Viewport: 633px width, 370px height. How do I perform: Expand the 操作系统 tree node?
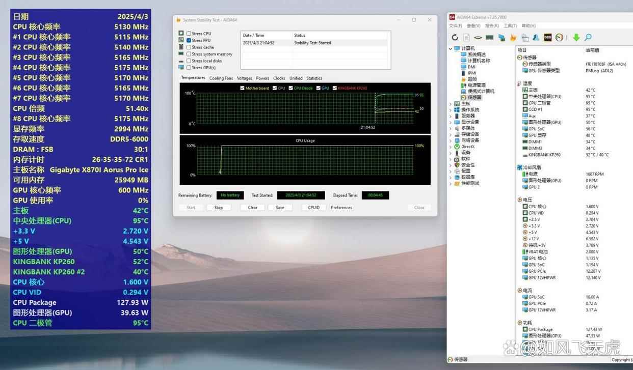tap(451, 110)
